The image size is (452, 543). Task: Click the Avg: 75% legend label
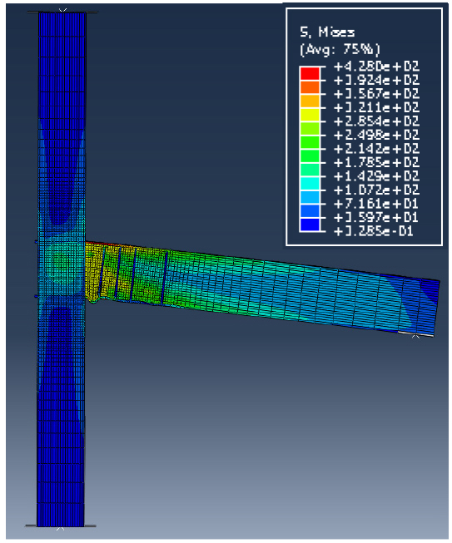coord(340,49)
